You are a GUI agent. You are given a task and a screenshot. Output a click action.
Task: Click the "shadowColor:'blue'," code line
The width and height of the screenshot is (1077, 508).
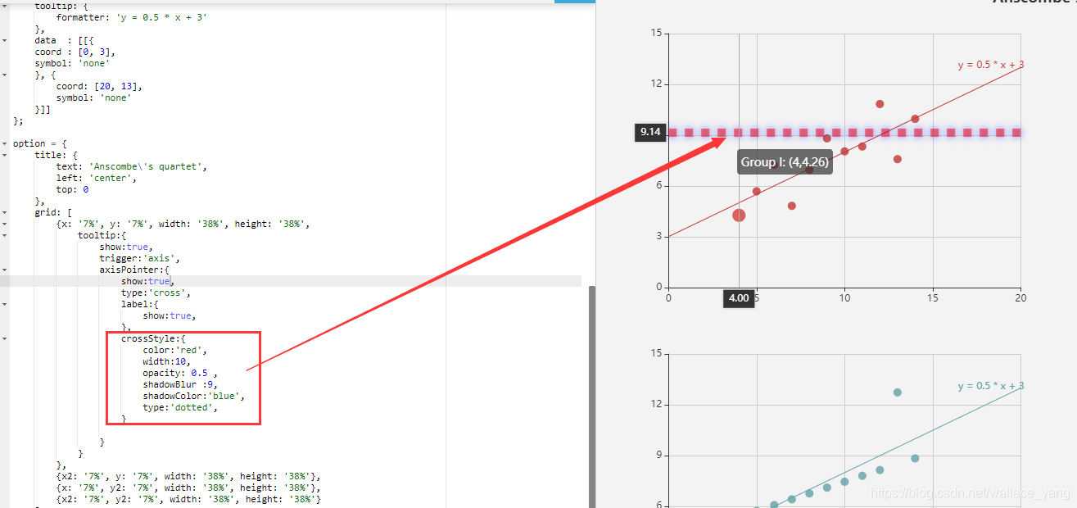click(x=194, y=396)
